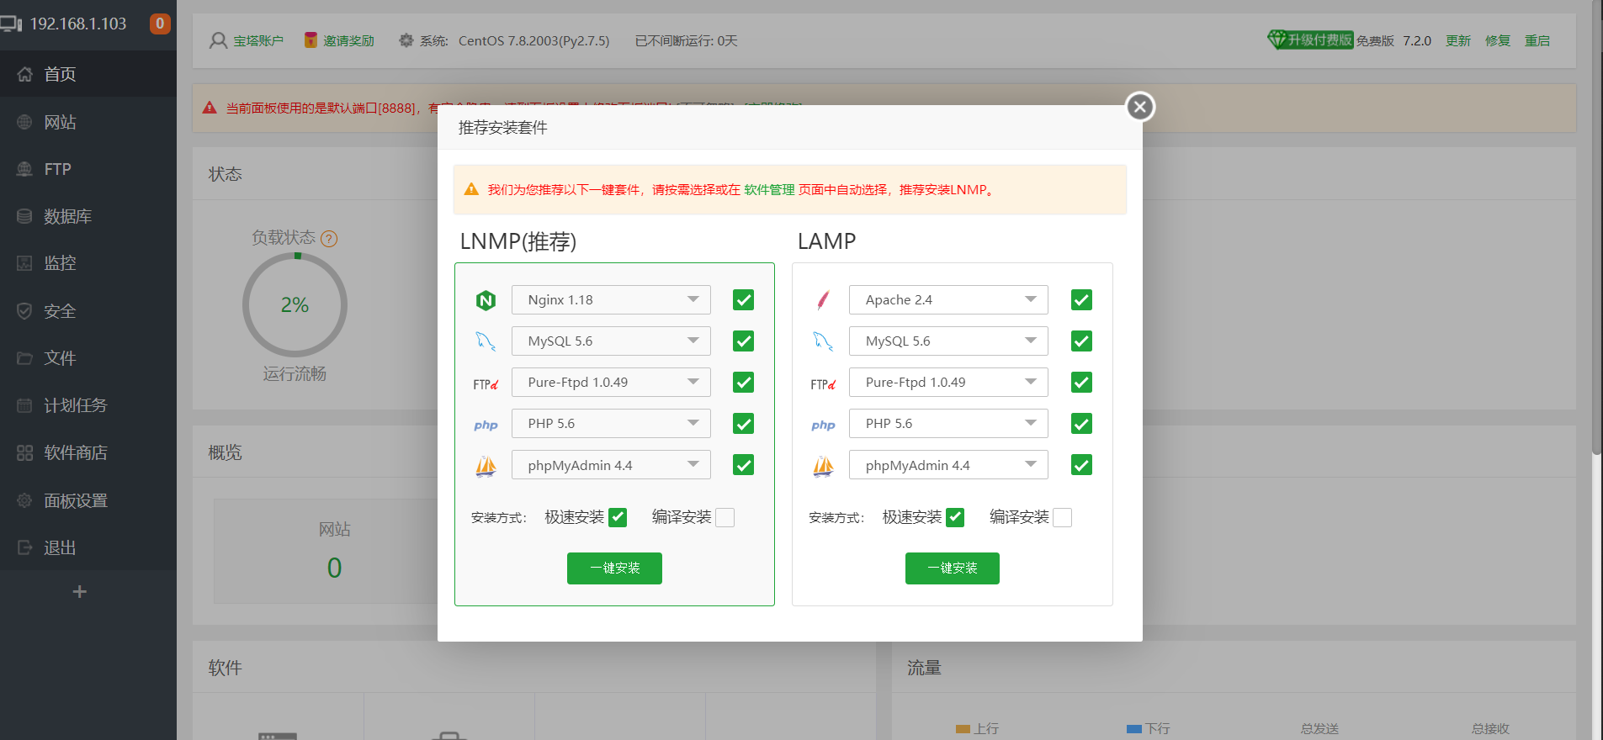Click the Apache feather icon in LAMP

pos(823,300)
